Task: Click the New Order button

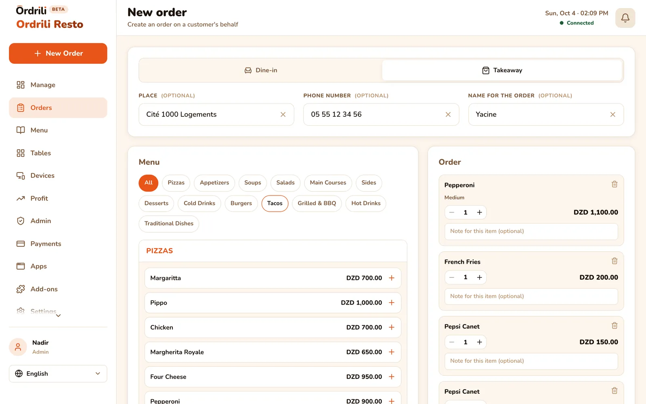Action: (x=58, y=53)
